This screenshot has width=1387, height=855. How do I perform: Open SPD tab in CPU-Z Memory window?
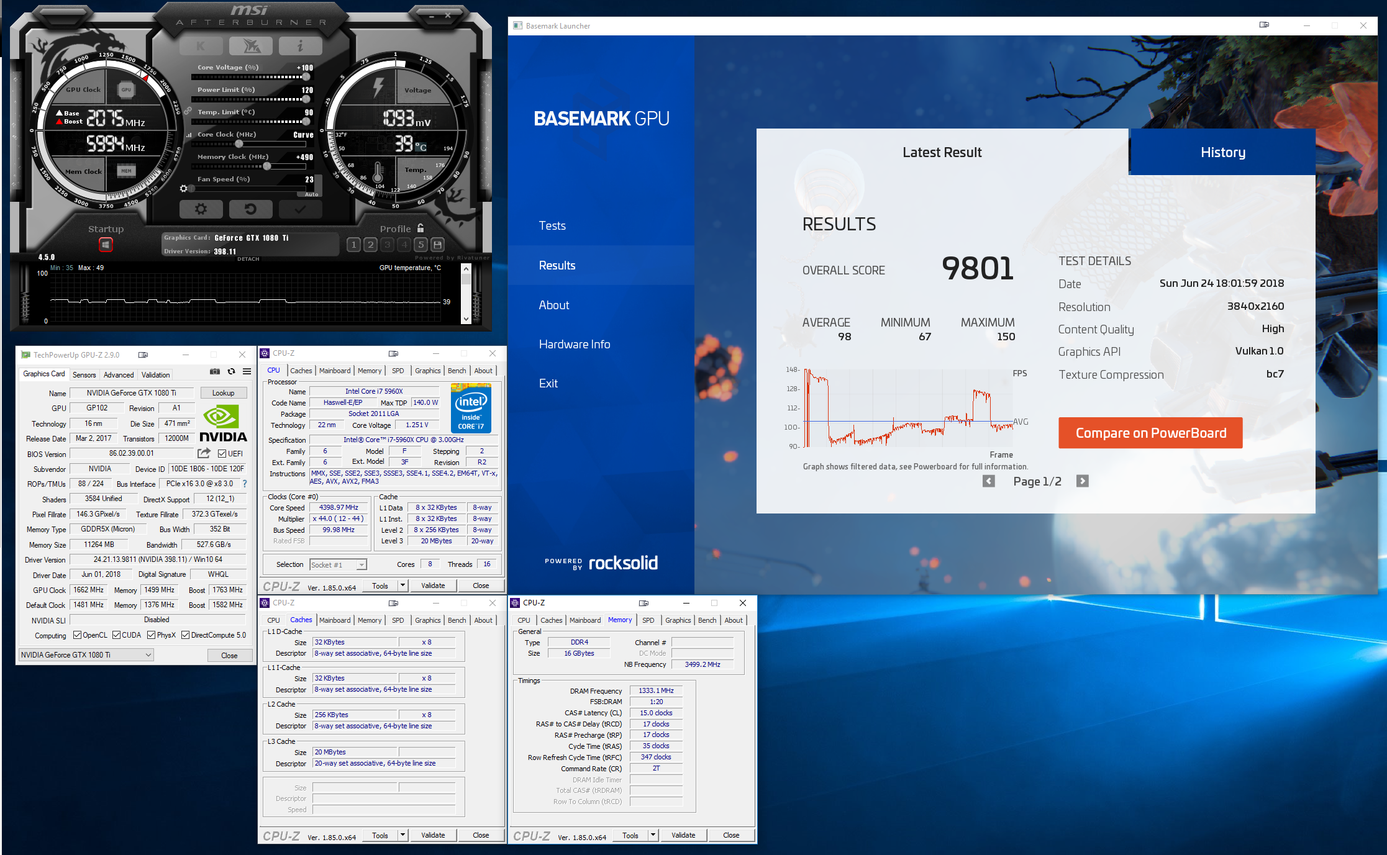click(x=648, y=620)
